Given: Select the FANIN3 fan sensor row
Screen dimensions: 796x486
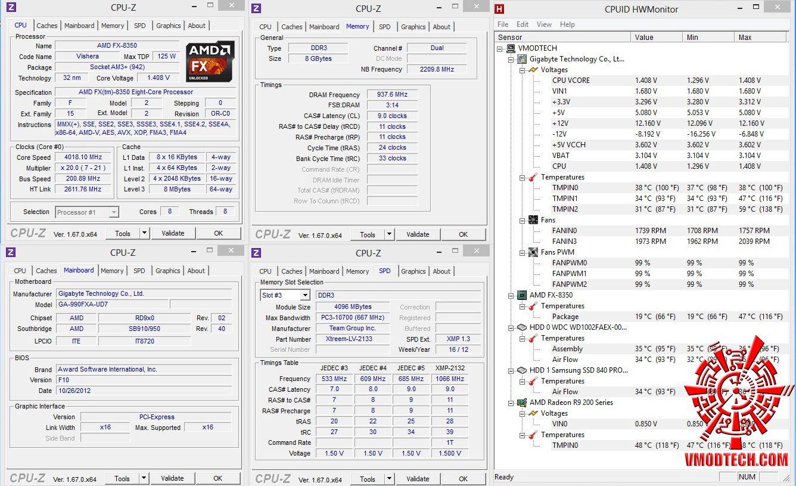Looking at the screenshot, I should pos(640,242).
